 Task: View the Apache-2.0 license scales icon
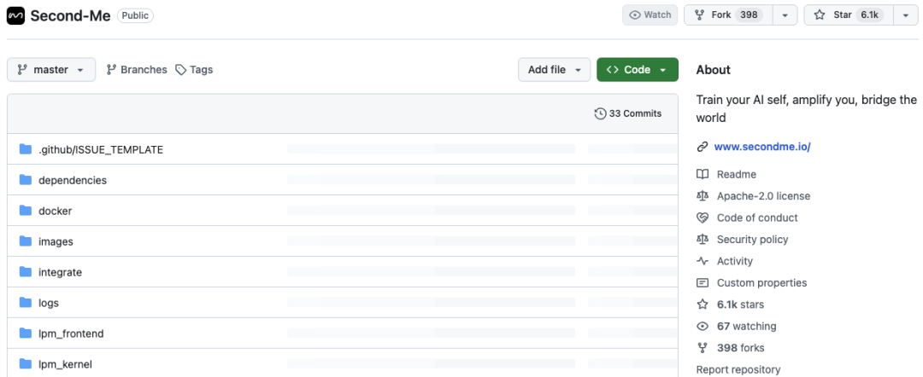[703, 196]
